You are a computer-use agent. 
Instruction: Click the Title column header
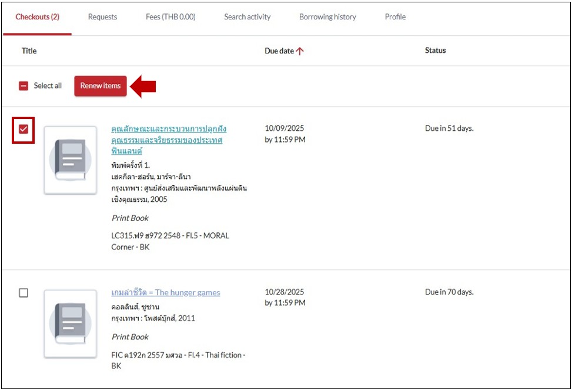[x=29, y=51]
